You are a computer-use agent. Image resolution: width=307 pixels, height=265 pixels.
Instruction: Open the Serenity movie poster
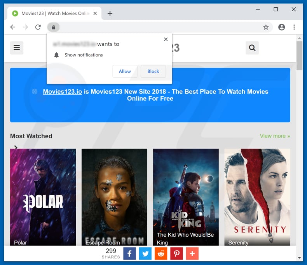257,197
